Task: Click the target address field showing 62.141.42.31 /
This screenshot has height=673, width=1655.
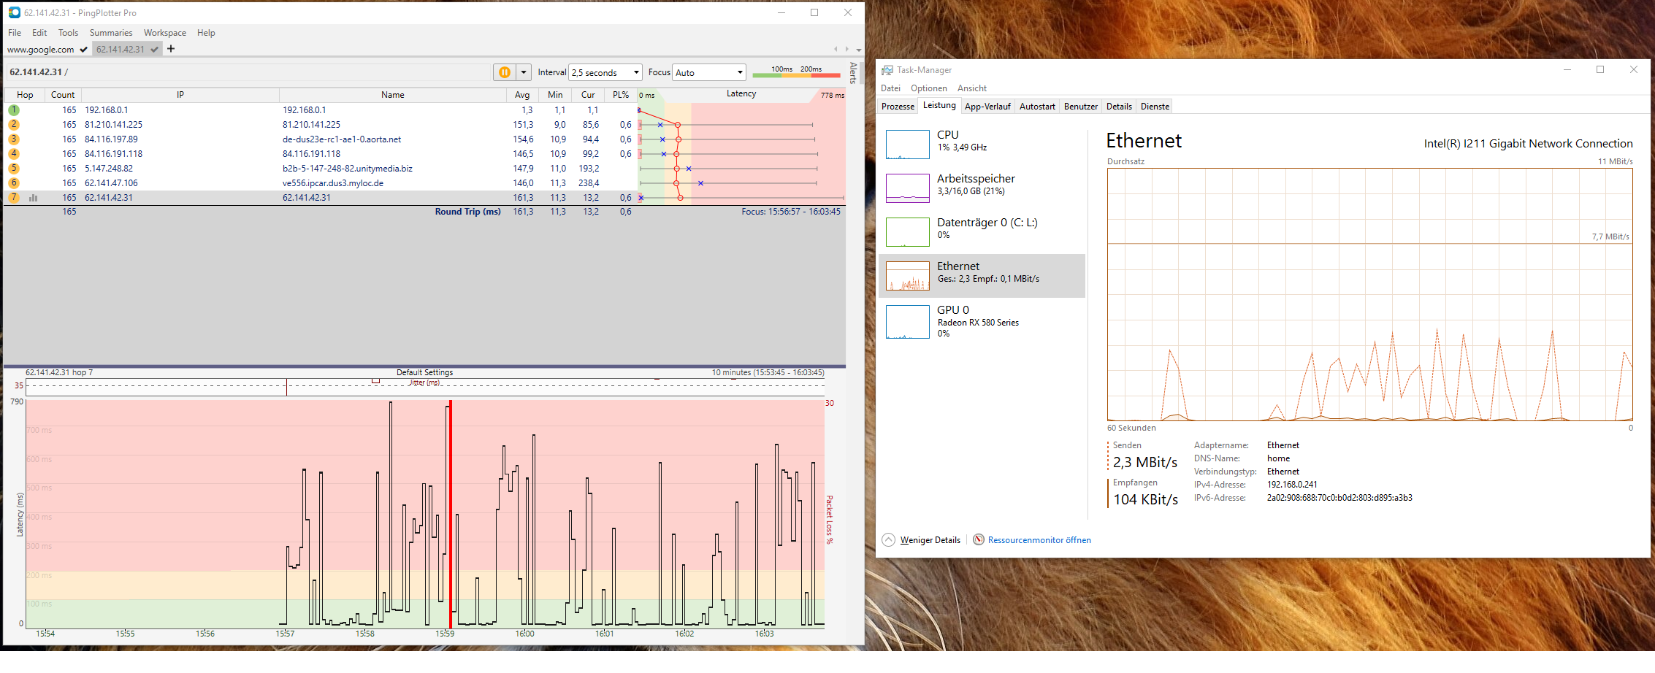Action: pyautogui.click(x=248, y=72)
